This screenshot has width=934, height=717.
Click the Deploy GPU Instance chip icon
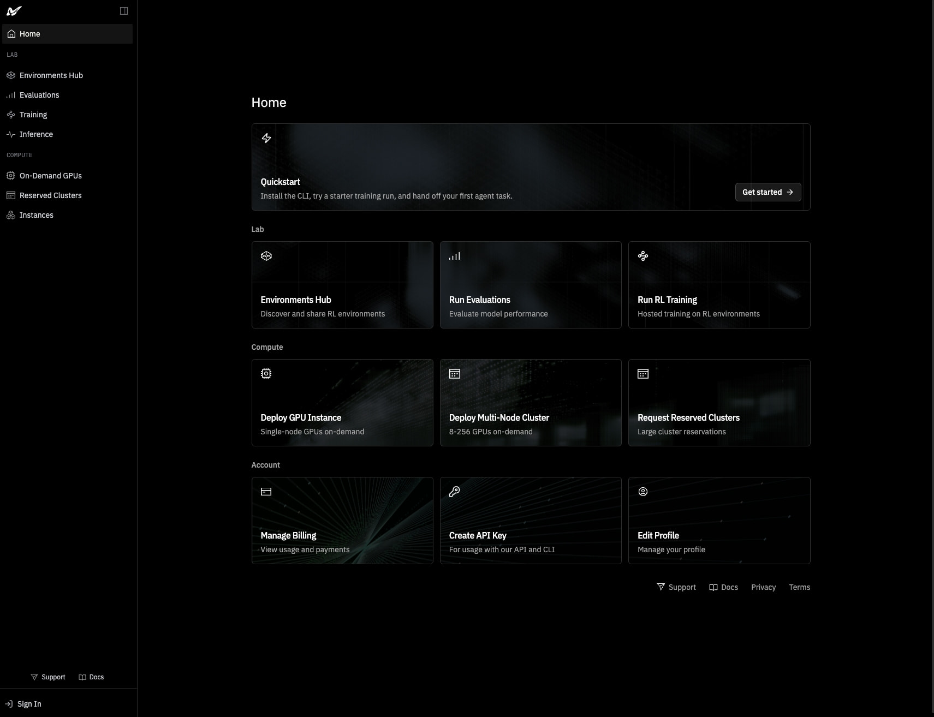(266, 374)
